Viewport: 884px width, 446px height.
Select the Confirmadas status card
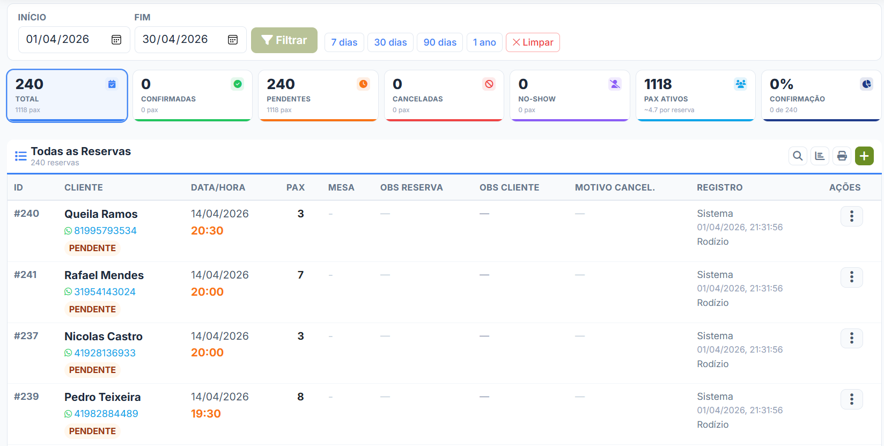192,96
